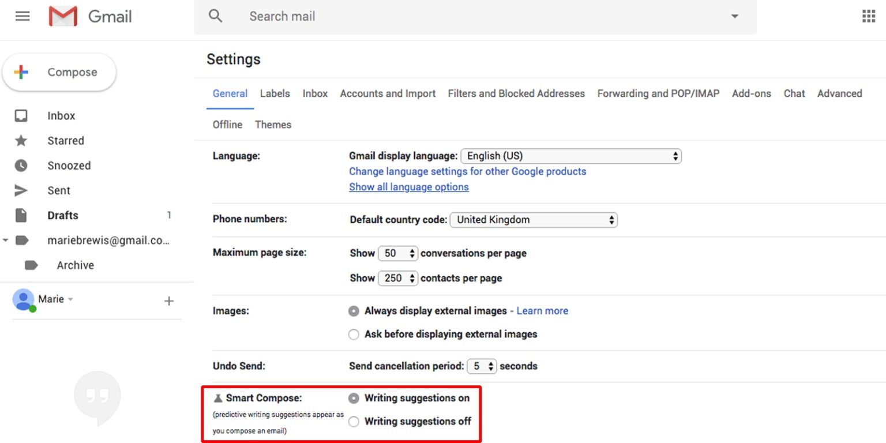Viewport: 886px width, 443px height.
Task: Click the Snoozed clock icon
Action: click(x=22, y=166)
